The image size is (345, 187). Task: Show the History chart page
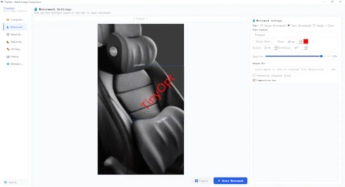pyautogui.click(x=15, y=57)
